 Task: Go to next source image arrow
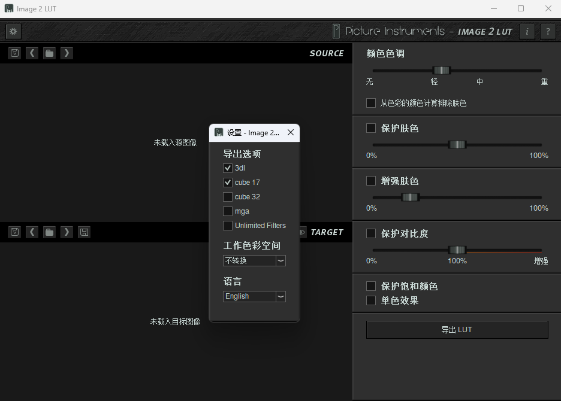pos(67,53)
